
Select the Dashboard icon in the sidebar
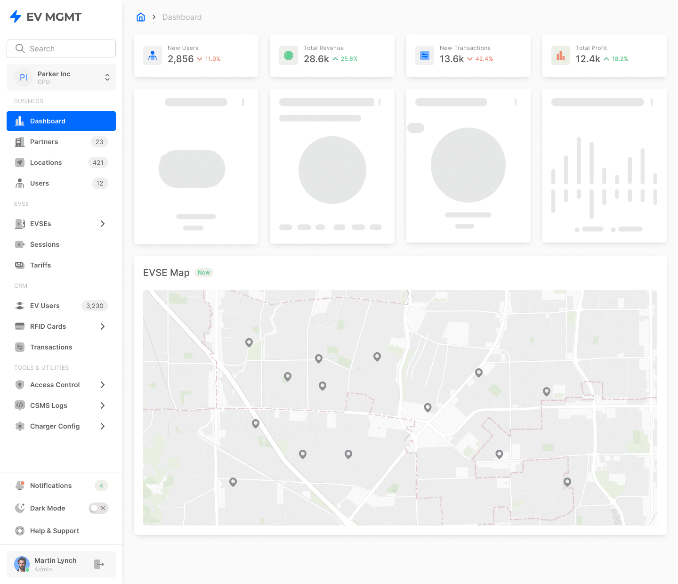19,121
